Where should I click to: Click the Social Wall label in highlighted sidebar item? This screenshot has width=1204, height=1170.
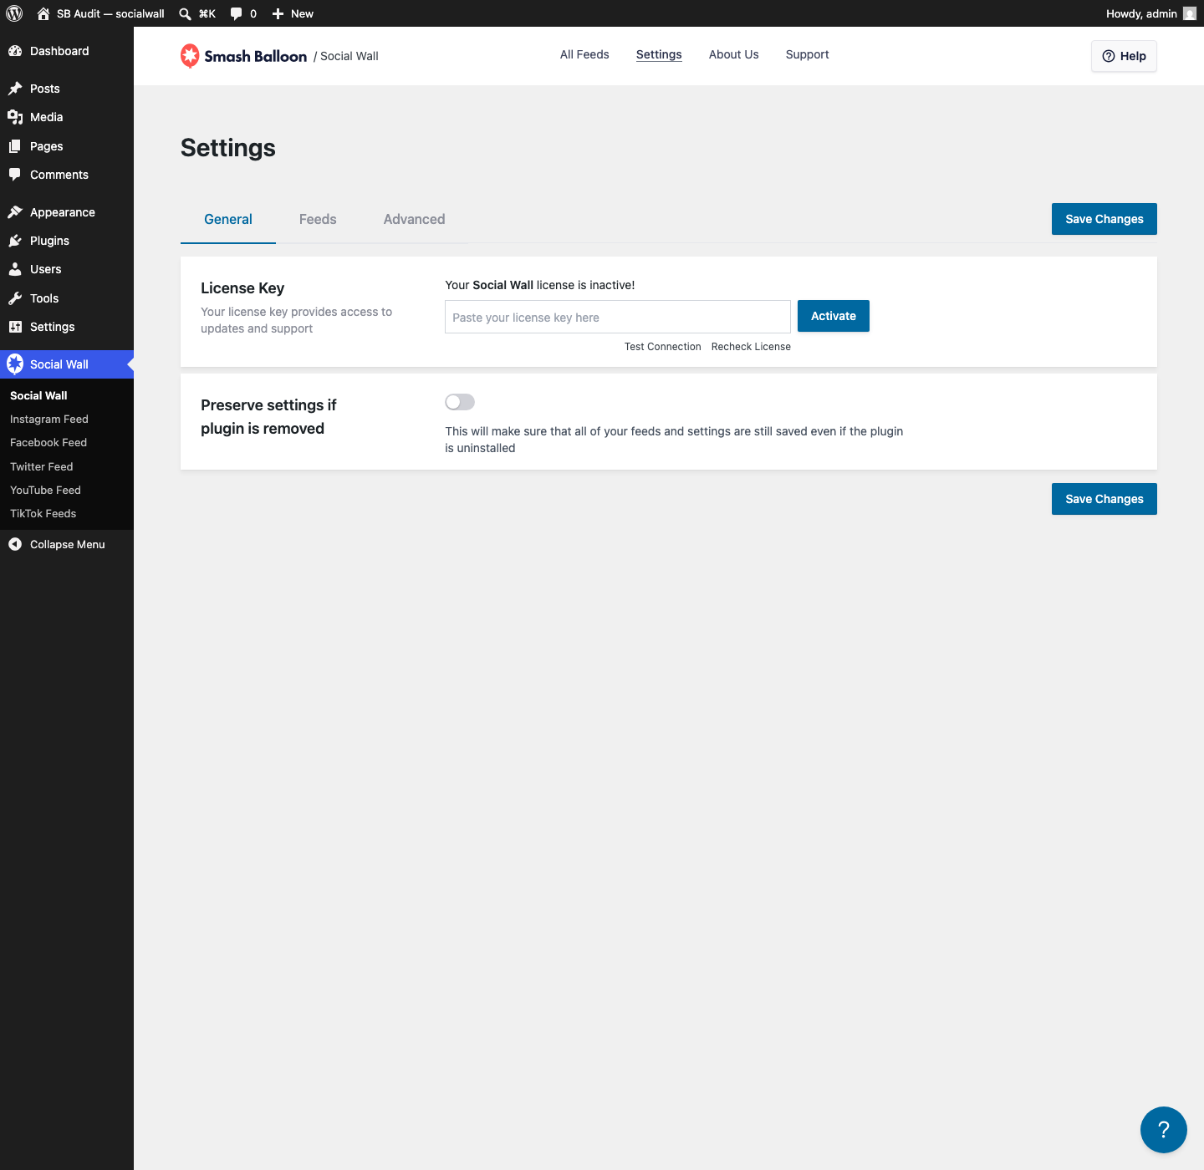59,364
